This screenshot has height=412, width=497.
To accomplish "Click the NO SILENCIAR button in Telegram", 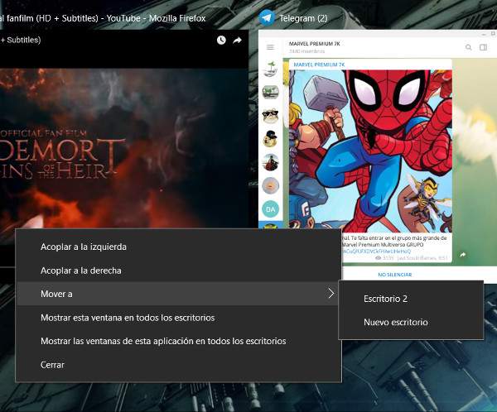I will click(x=394, y=275).
